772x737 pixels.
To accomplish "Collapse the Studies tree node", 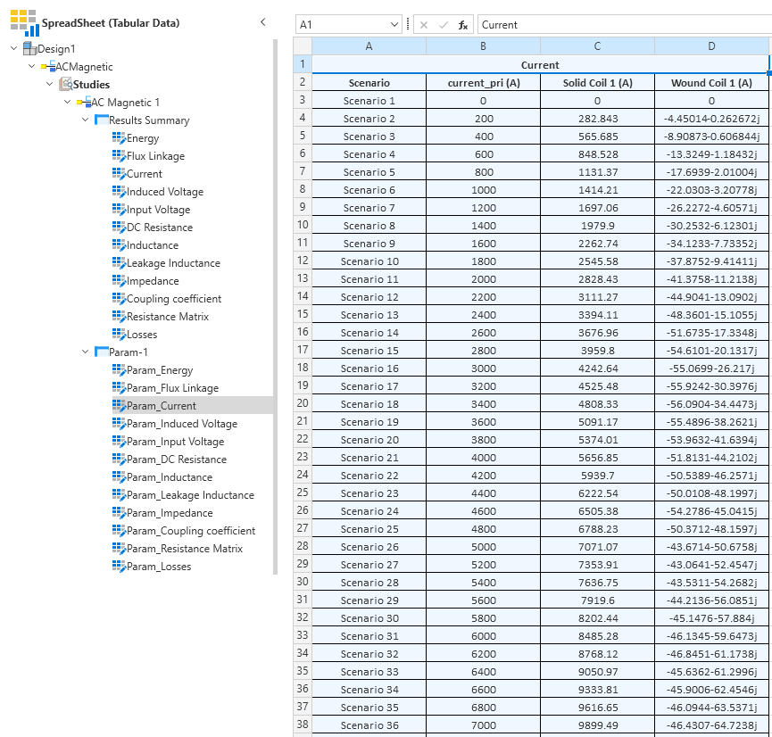I will [x=50, y=84].
